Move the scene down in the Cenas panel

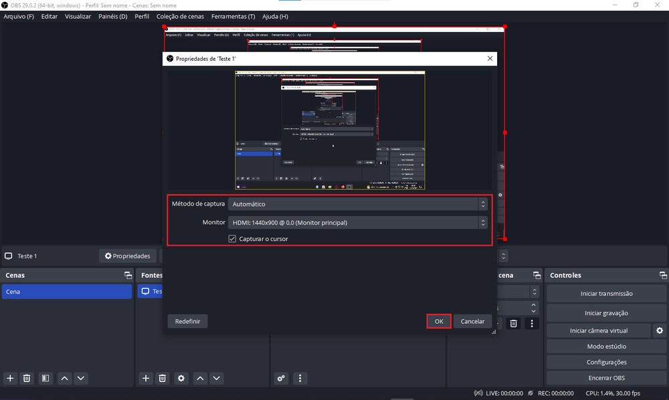click(x=81, y=378)
